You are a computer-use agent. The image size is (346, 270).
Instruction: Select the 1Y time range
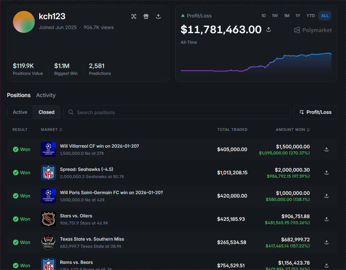click(x=298, y=16)
